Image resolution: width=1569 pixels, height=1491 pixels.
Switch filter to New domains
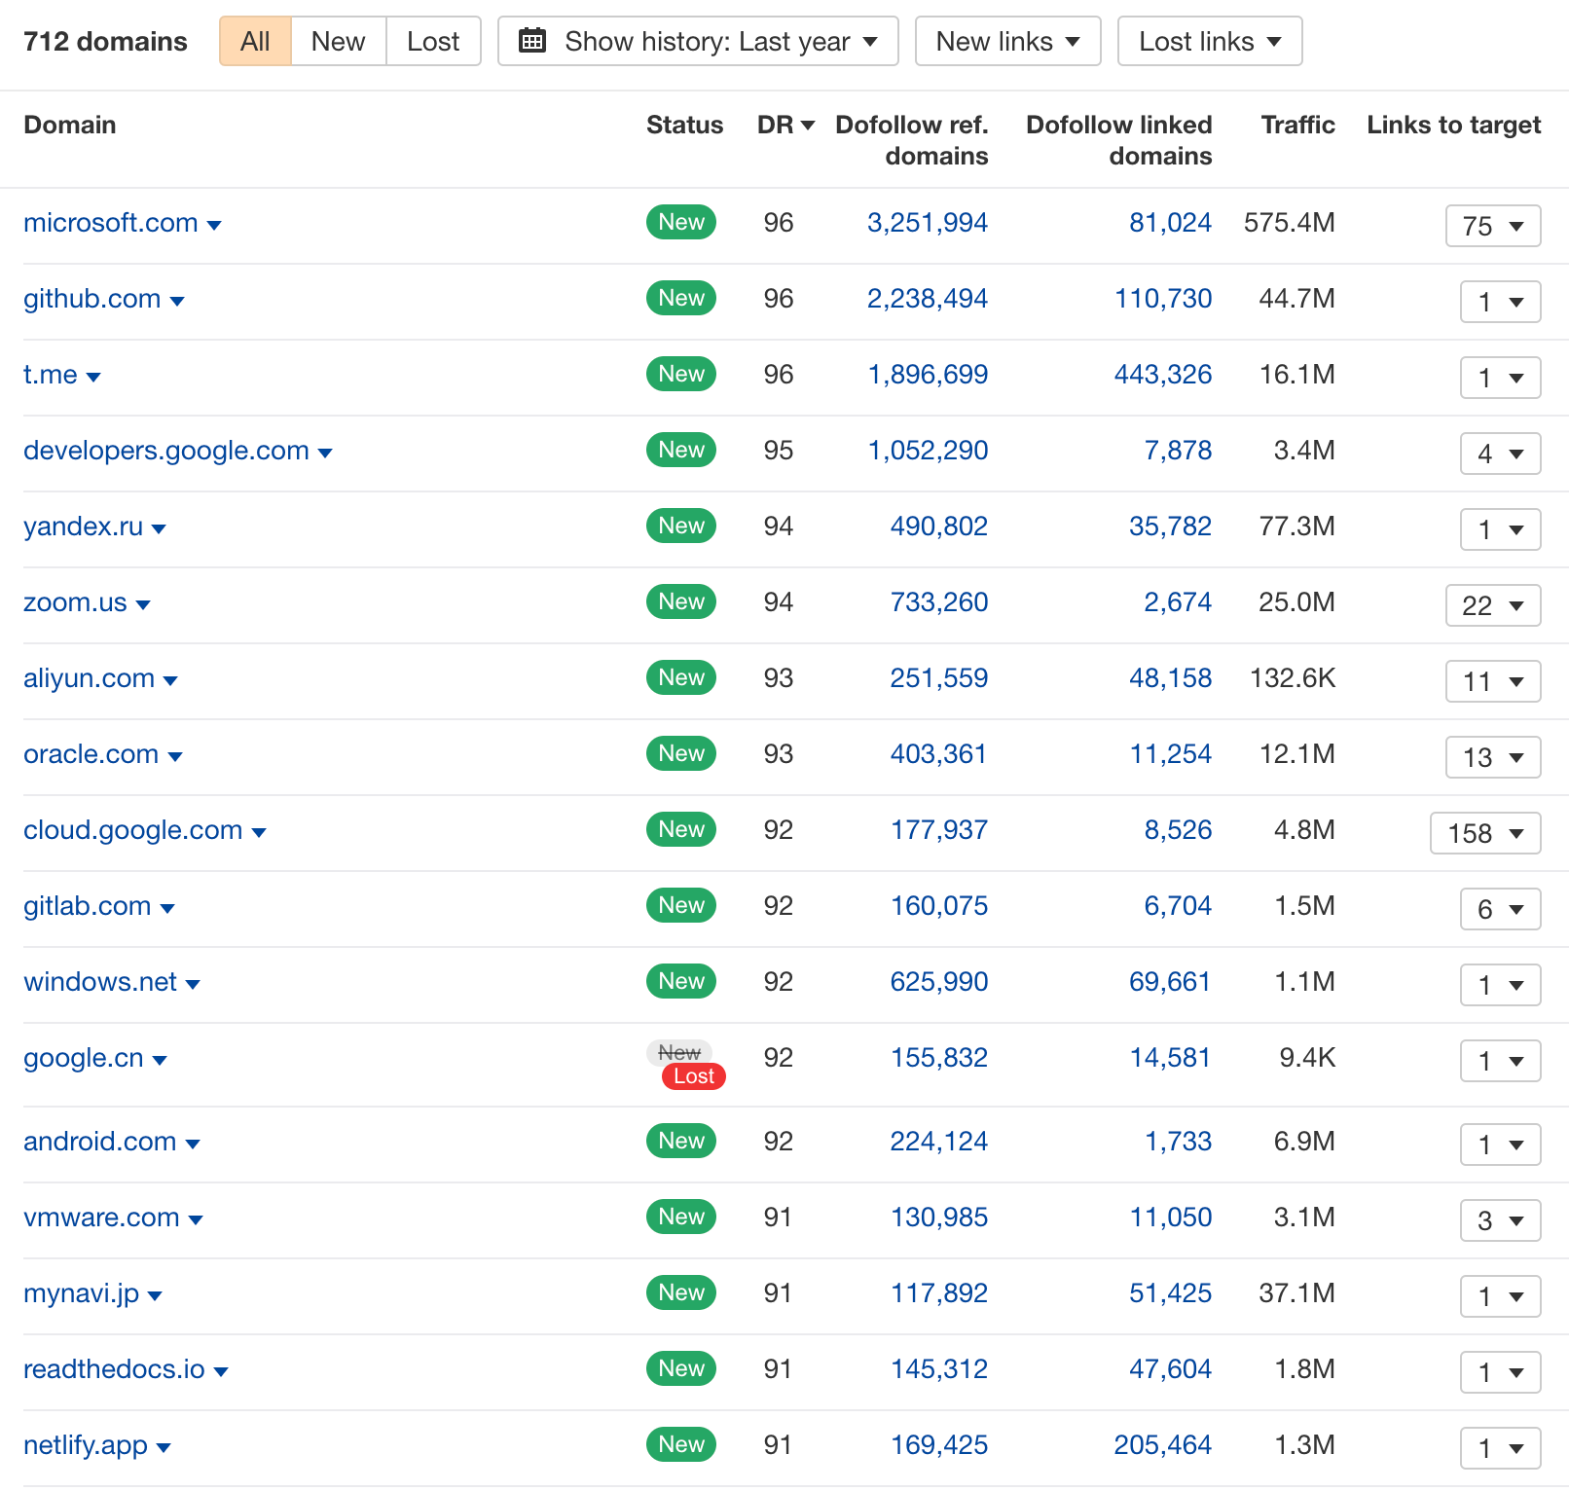[x=339, y=41]
